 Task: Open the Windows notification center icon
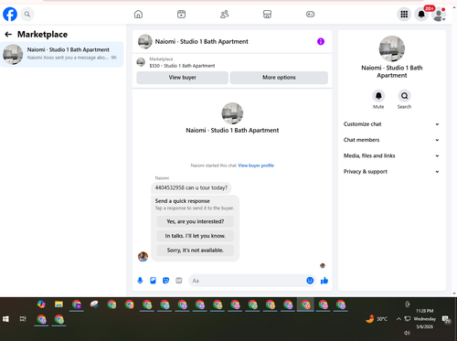(446, 319)
